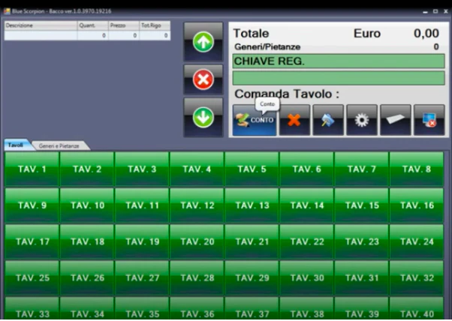Viewport: 452px width, 321px height.
Task: Click the green down arrow button
Action: coord(203,117)
